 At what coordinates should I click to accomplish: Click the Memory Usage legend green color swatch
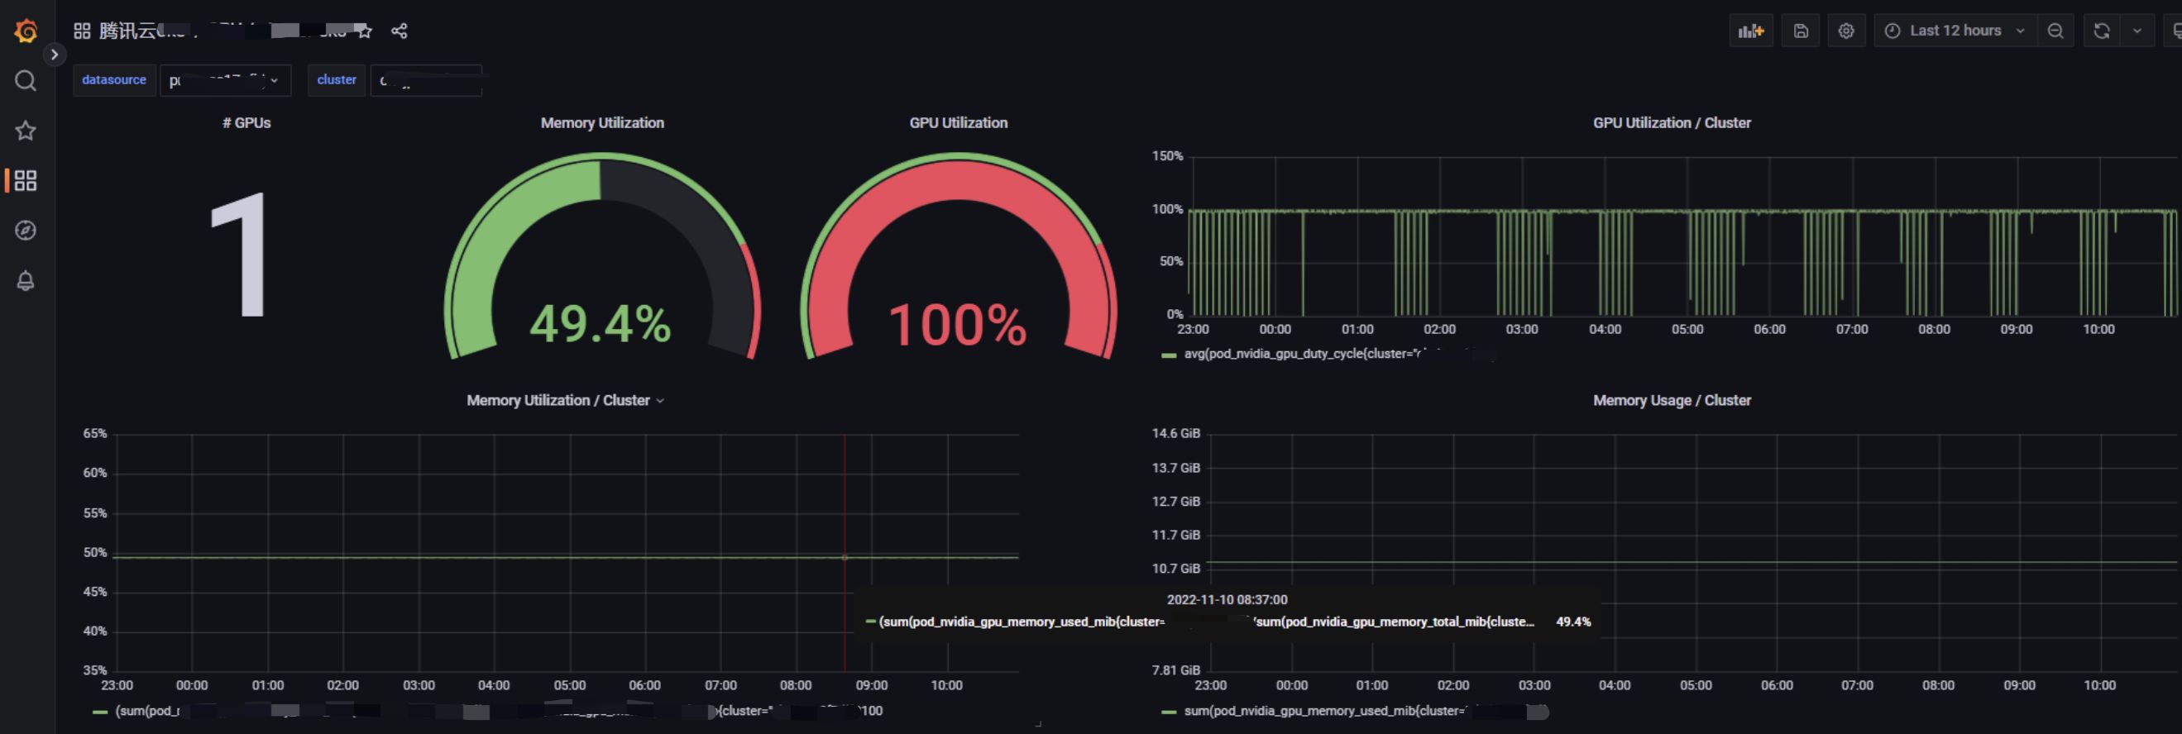[x=1169, y=713]
